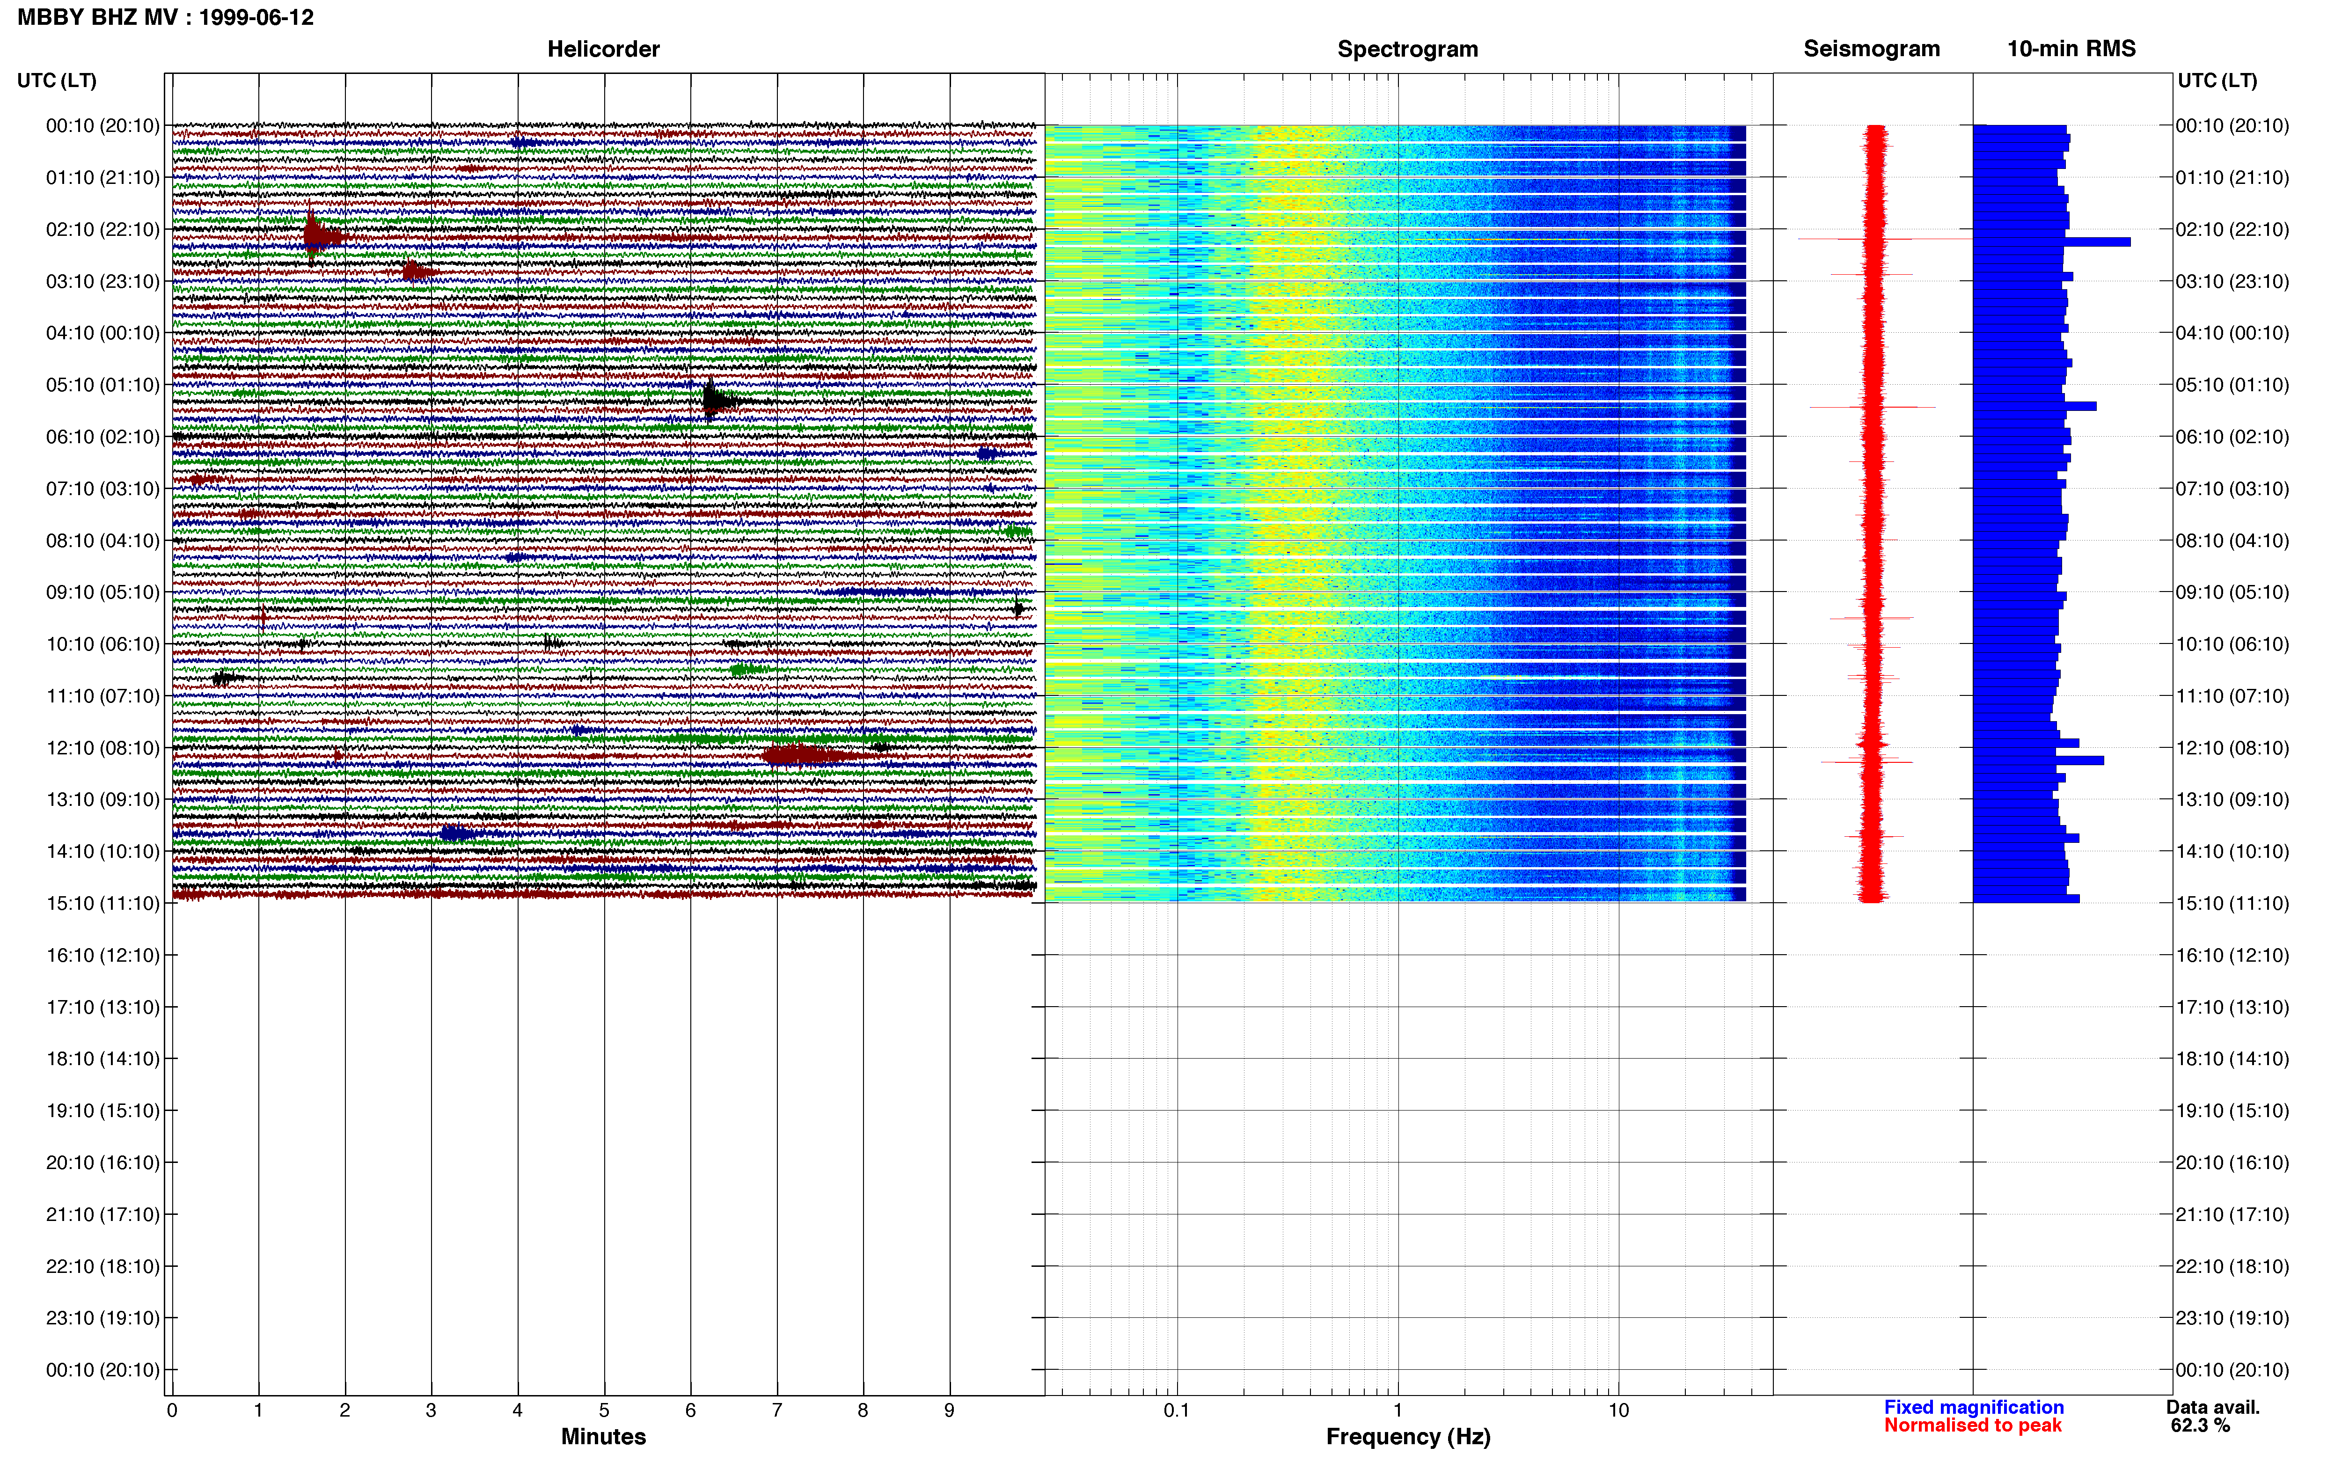Viewport: 2349px width, 1469px height.
Task: Click the '17:10 (13:10)' label on the right axis
Action: tap(2232, 1008)
